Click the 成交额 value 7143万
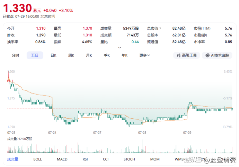239x167 pixels. 133,35
